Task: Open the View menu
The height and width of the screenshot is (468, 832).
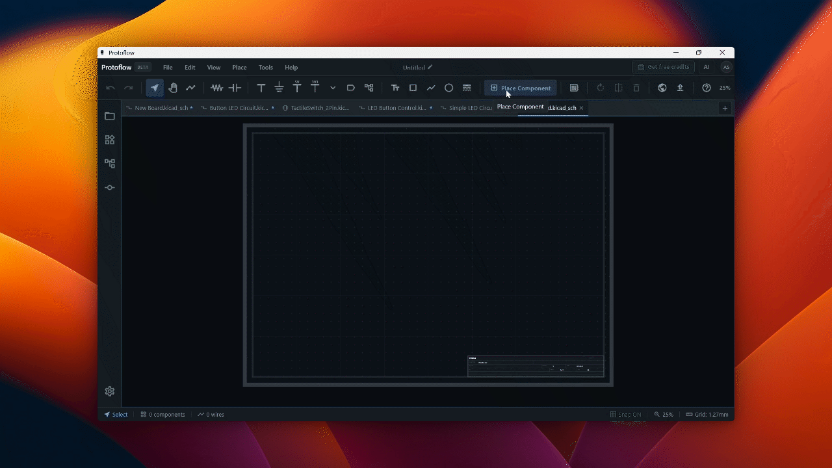Action: click(x=214, y=68)
